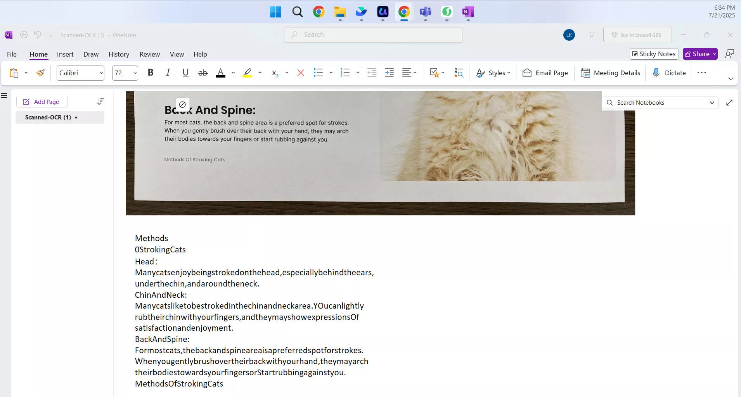Open the LK account profile
This screenshot has width=741, height=397.
click(569, 35)
